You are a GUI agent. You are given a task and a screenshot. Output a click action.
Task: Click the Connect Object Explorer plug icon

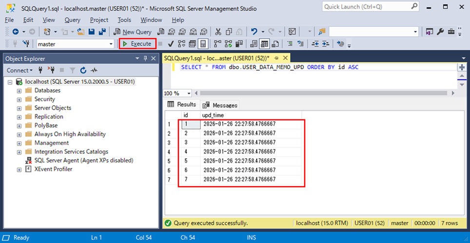(x=40, y=70)
